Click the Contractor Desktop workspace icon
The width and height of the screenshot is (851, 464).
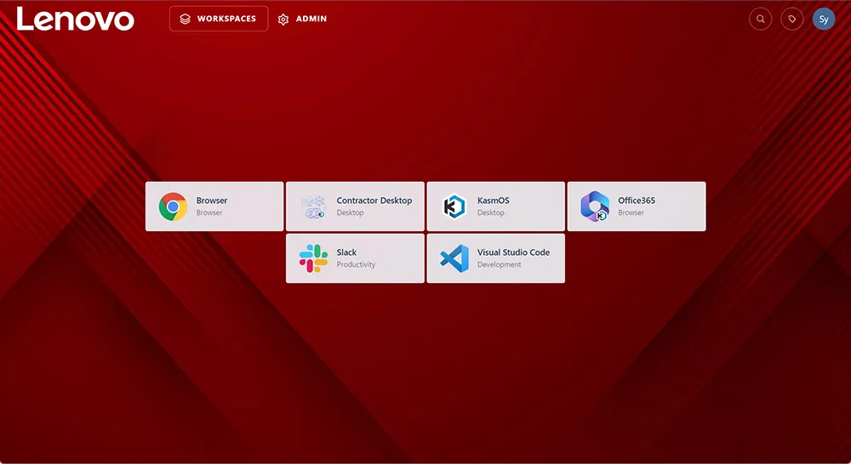pos(313,207)
